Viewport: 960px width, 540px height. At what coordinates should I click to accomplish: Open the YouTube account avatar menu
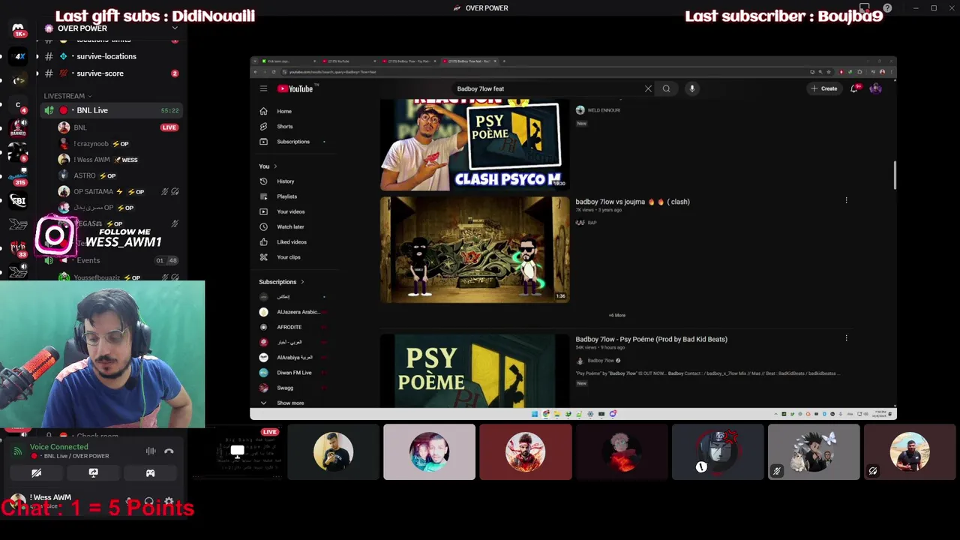click(x=875, y=88)
